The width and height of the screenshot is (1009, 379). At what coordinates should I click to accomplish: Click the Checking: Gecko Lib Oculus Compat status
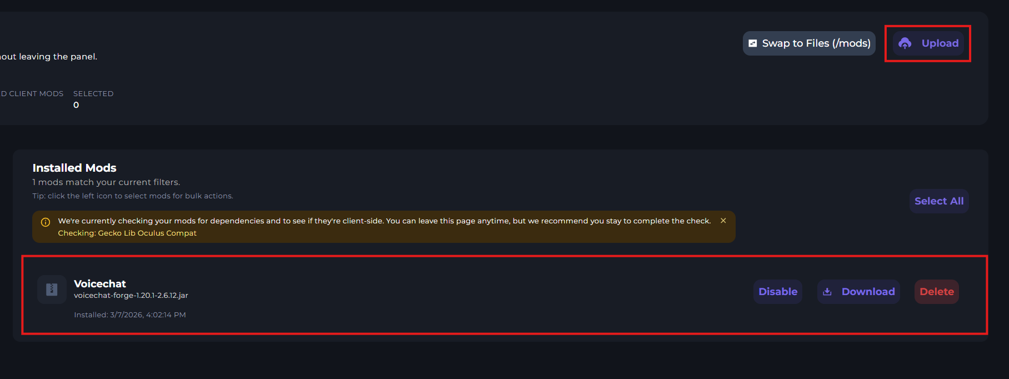point(127,233)
